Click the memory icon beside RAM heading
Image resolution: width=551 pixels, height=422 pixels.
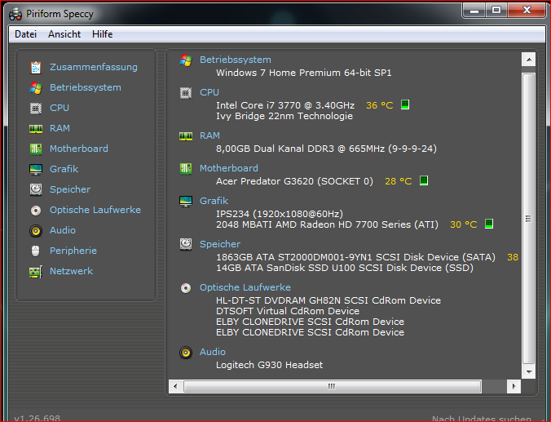click(x=186, y=136)
